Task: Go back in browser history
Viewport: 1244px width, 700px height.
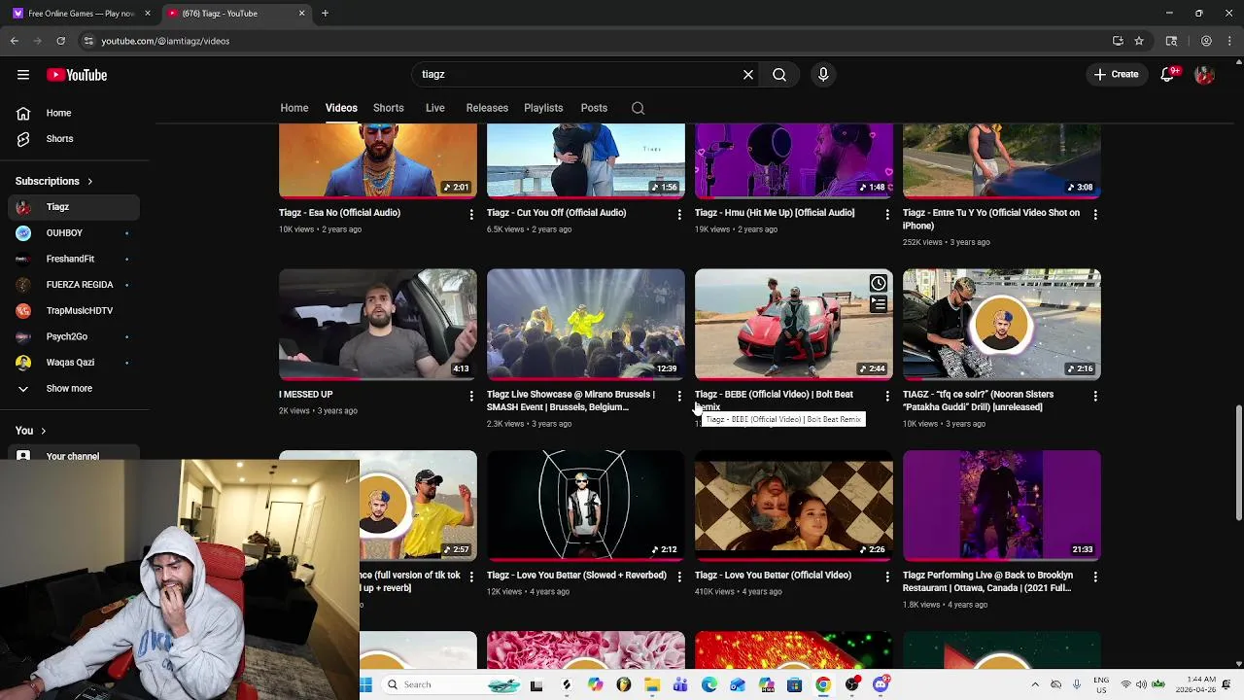Action: [x=15, y=41]
